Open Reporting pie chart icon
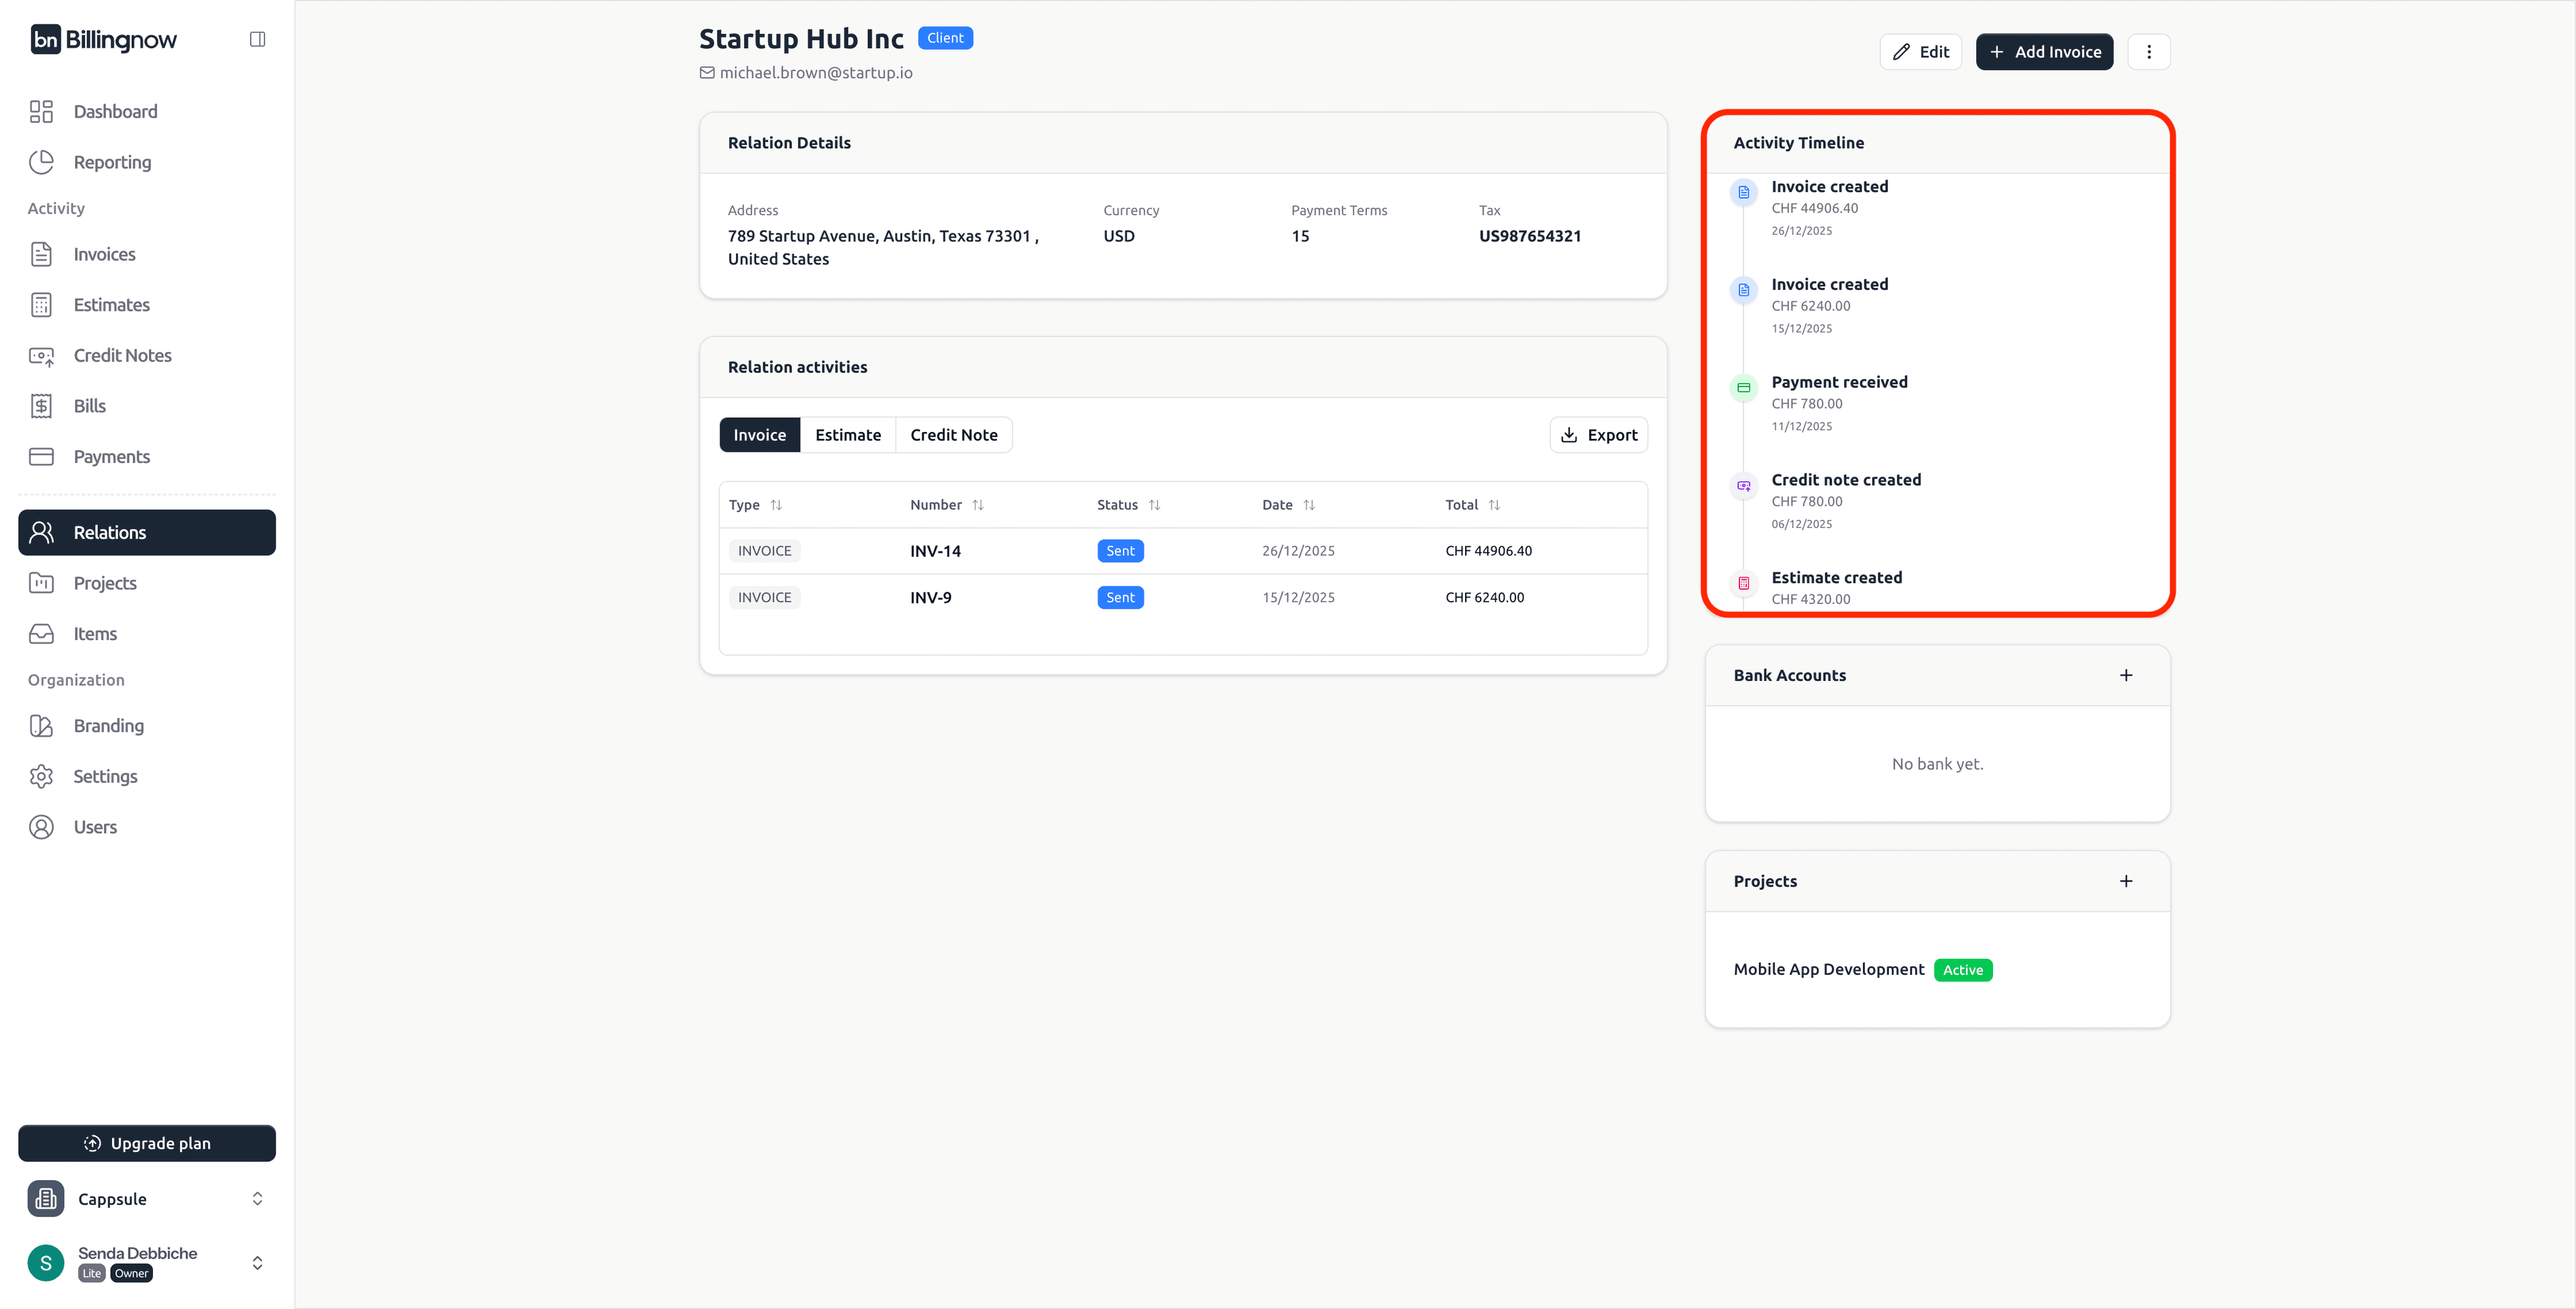Image resolution: width=2576 pixels, height=1309 pixels. click(x=41, y=162)
